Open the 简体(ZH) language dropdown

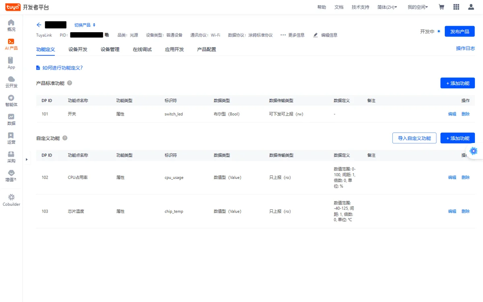tap(387, 7)
